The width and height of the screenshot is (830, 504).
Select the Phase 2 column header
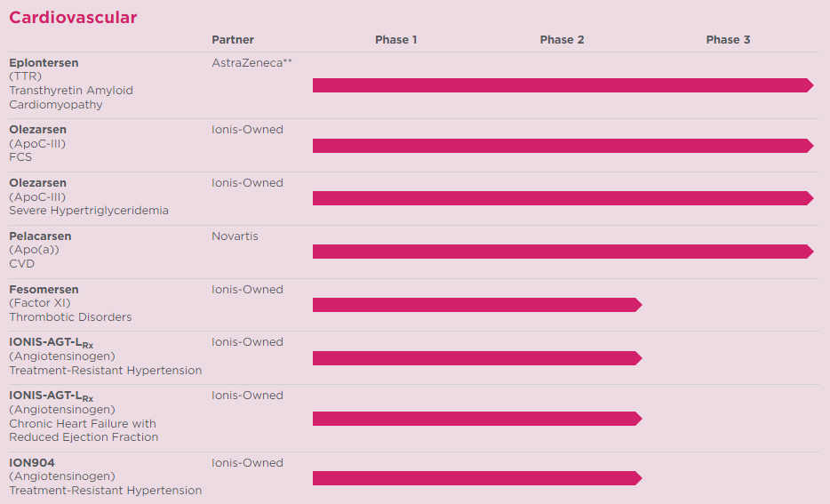[562, 40]
